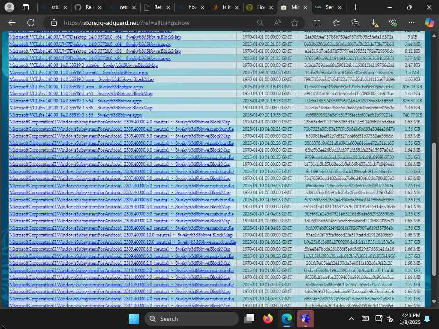This screenshot has height=329, width=439.
Task: Open Microsoft Edge taskbar icon
Action: [x=287, y=319]
